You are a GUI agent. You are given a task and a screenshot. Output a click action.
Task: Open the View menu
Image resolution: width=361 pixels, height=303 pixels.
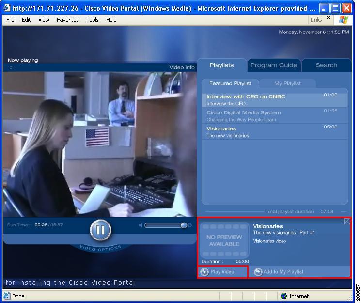[44, 20]
